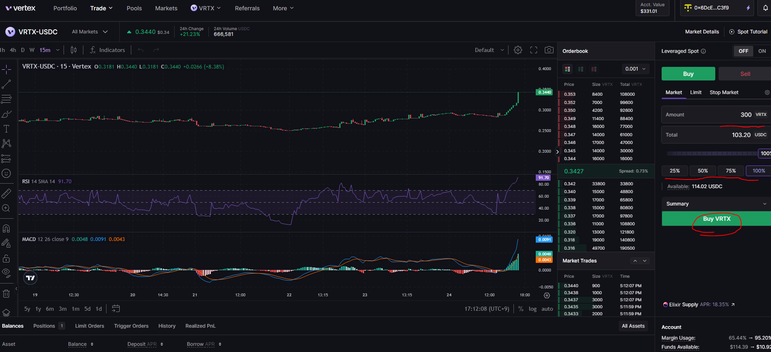Open the prediction and measurement tools
The width and height of the screenshot is (771, 352).
click(6, 158)
